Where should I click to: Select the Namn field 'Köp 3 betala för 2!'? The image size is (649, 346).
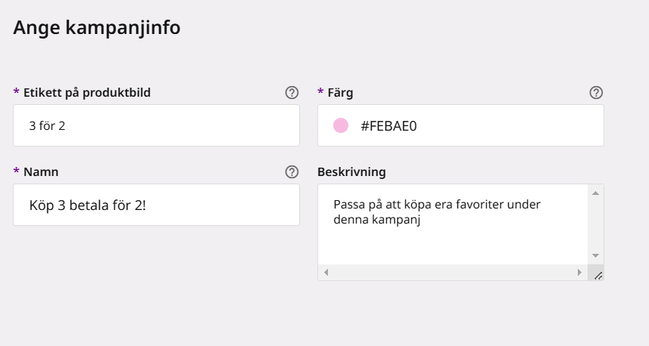click(x=157, y=205)
